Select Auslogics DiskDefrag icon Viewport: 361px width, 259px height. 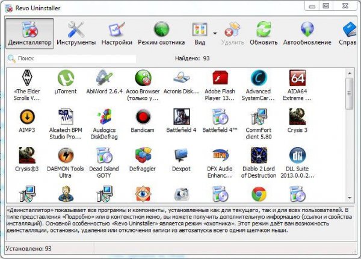point(105,117)
